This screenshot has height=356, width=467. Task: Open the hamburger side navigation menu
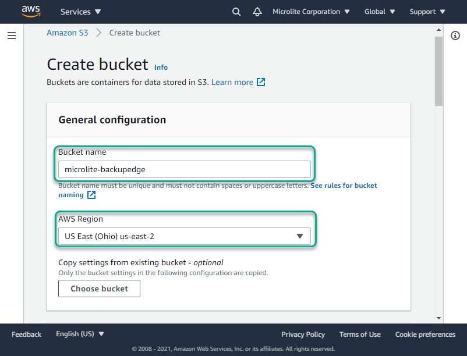click(12, 35)
